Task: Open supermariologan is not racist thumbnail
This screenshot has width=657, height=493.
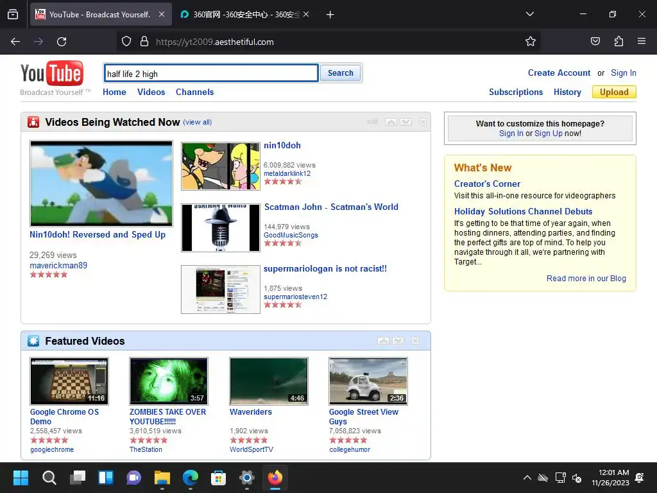Action: tap(221, 290)
